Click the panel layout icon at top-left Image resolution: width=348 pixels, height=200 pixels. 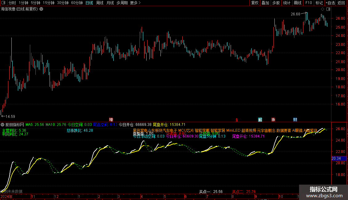pos(3,3)
